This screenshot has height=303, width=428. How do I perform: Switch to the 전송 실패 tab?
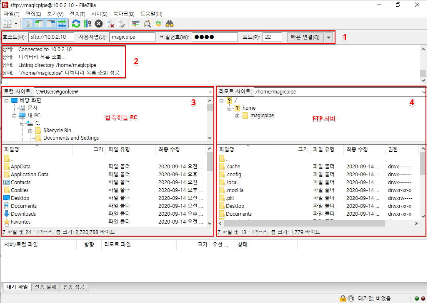pos(45,287)
